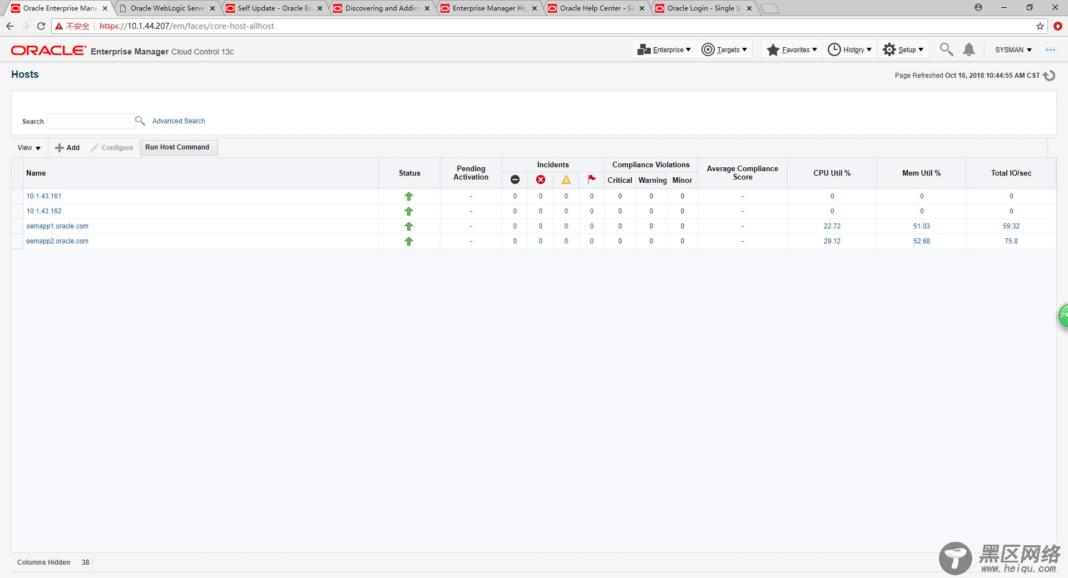1068x578 pixels.
Task: Sort by Fatal incidents column icon
Action: click(515, 180)
